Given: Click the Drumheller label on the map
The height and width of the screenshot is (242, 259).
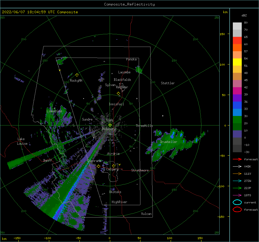Looking at the screenshot, I should [169, 142].
